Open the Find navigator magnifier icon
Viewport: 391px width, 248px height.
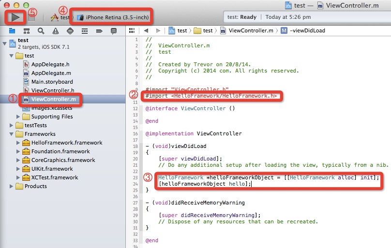point(41,30)
